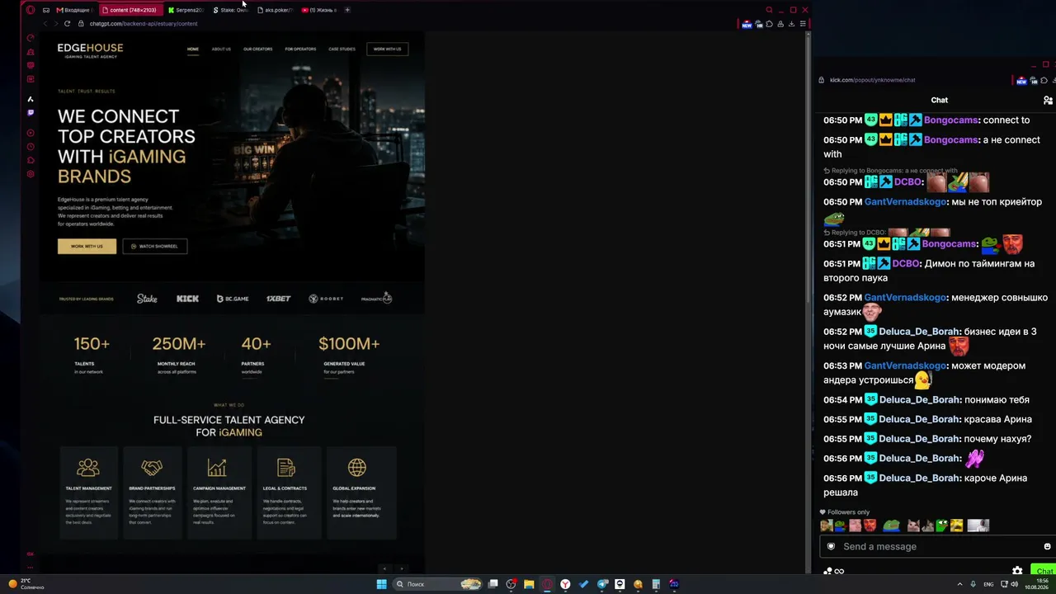Open history clock icon in Opera sidebar
This screenshot has height=594, width=1056.
click(x=31, y=147)
